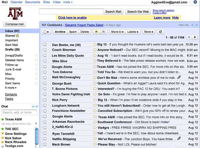
Task: Open the status message dropdown under Texas A&M
Action: pos(36,124)
